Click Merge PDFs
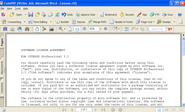Image resolution: width=185 pixels, height=112 pixels. [x=97, y=22]
